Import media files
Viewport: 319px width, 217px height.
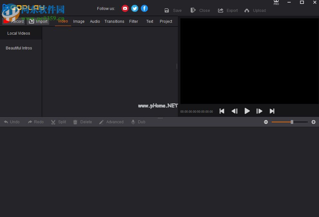[x=38, y=21]
